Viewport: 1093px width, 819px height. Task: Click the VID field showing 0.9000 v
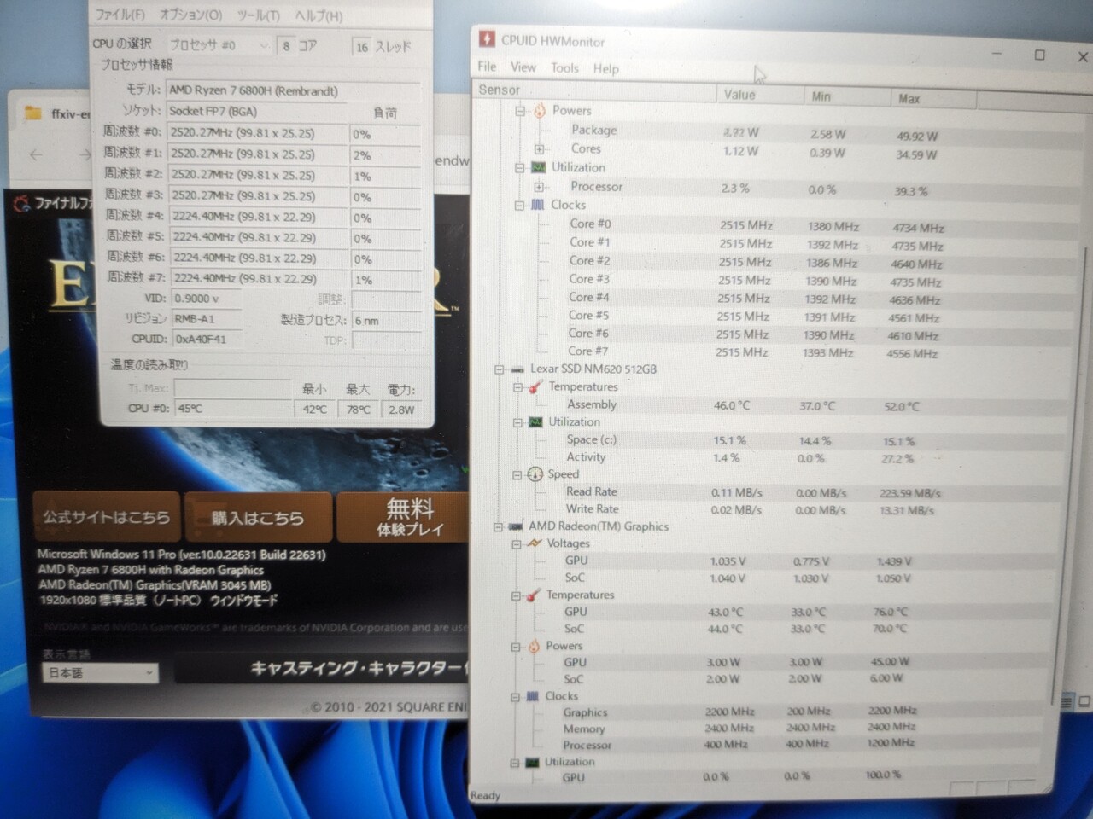pyautogui.click(x=206, y=299)
